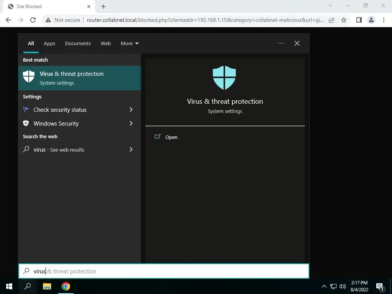
Task: Open Chrome three-dot menu
Action: coord(384,20)
